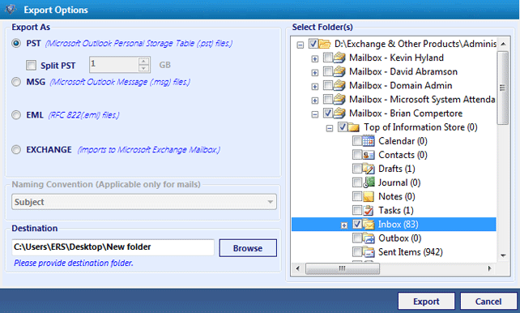Click the folder tree horizontal scrollbar thumb
Screen dimensions: 520x313
click(x=343, y=268)
